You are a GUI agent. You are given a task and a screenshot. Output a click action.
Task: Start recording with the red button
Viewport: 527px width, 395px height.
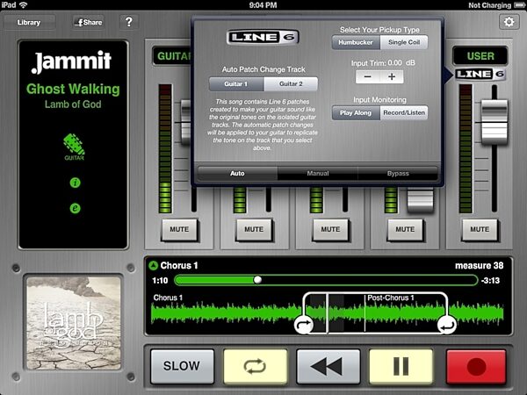[476, 366]
